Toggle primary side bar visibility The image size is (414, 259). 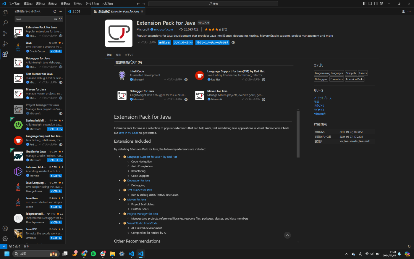pyautogui.click(x=364, y=4)
